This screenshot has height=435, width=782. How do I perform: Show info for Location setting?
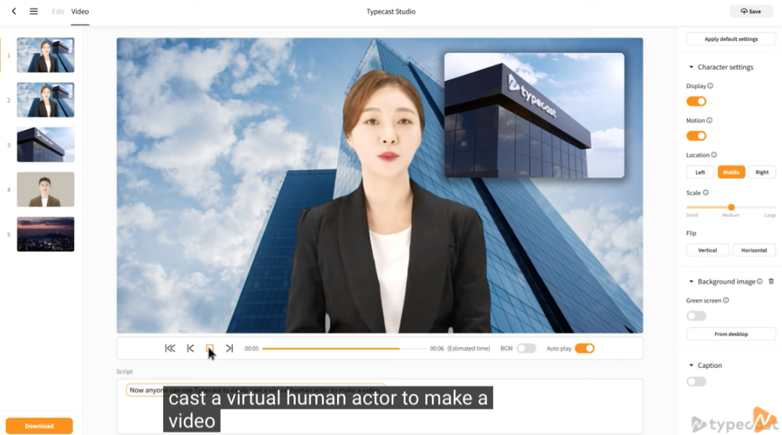714,155
